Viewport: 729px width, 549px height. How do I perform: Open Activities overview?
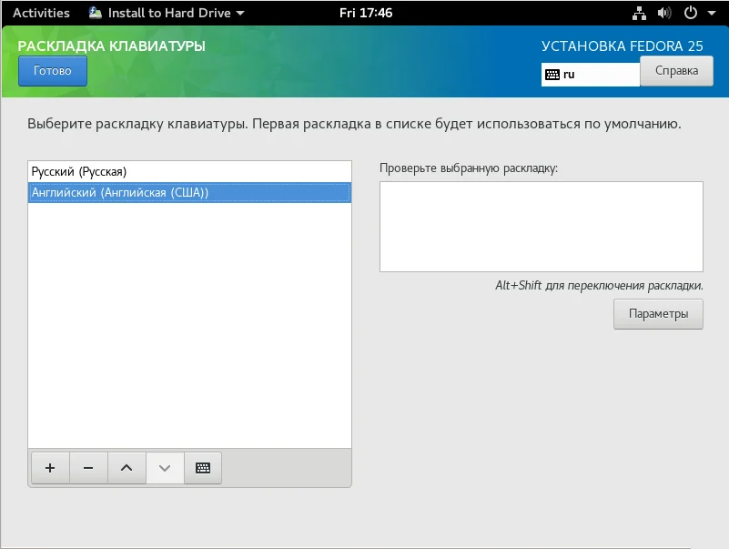pyautogui.click(x=41, y=13)
